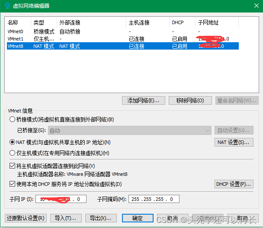Select the 桥接模式 radio button
Screen dimensions: 263x228
click(x=12, y=119)
